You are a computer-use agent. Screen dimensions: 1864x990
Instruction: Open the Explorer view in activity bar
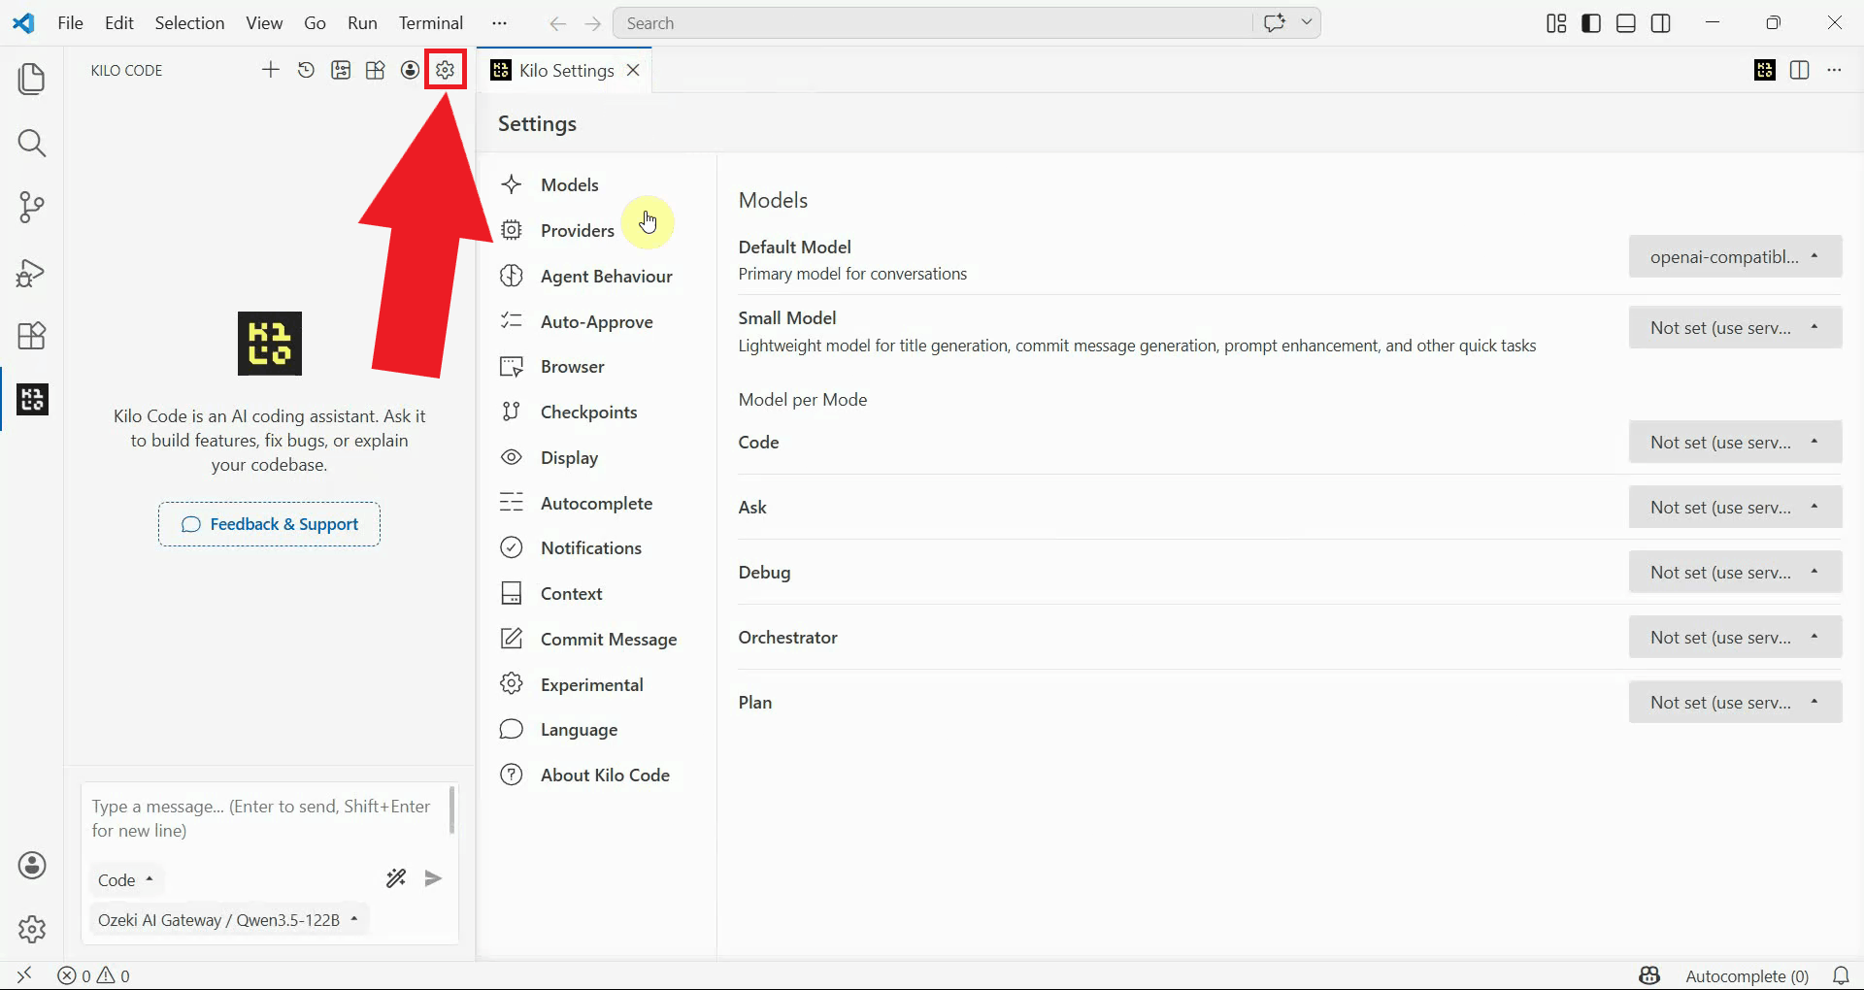32,79
